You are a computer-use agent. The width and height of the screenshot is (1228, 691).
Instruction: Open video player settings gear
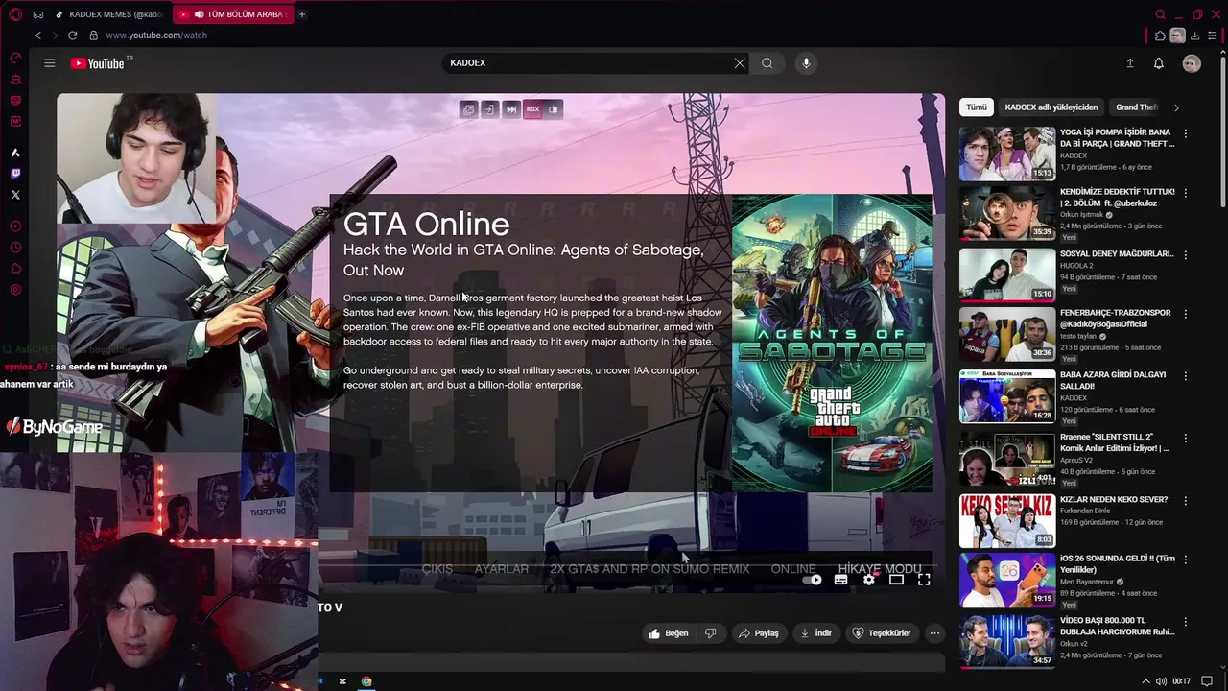pos(868,580)
